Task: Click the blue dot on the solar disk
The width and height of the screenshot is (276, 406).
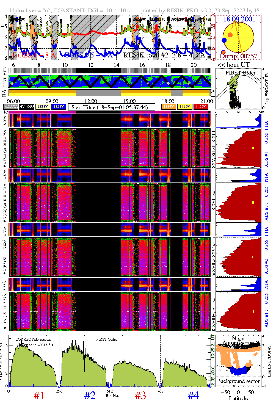Action: pos(224,40)
